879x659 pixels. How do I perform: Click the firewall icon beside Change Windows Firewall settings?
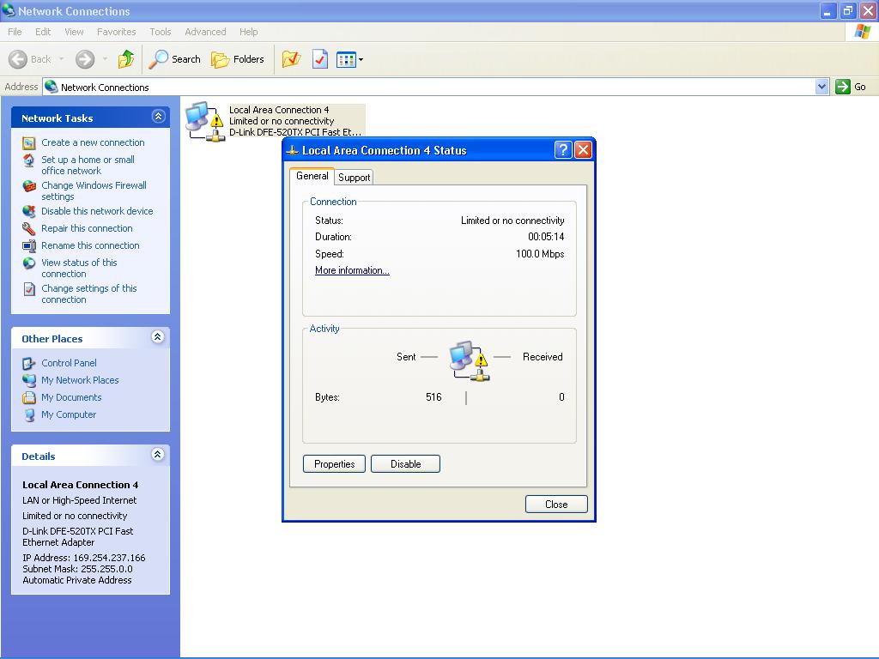[29, 186]
